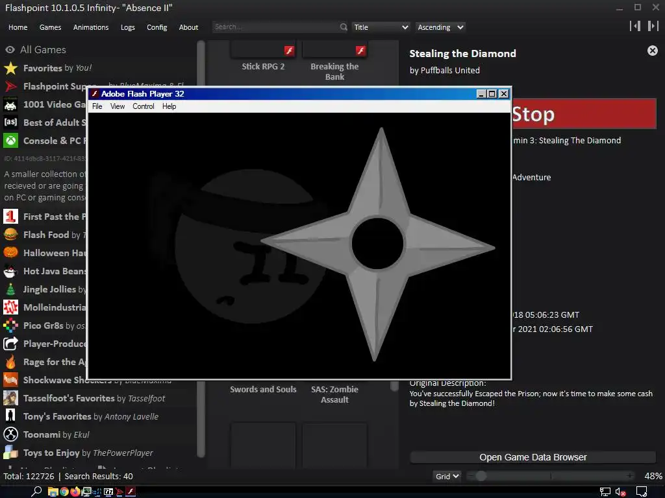Open File Explorer from the taskbar
The height and width of the screenshot is (498, 665).
click(53, 492)
